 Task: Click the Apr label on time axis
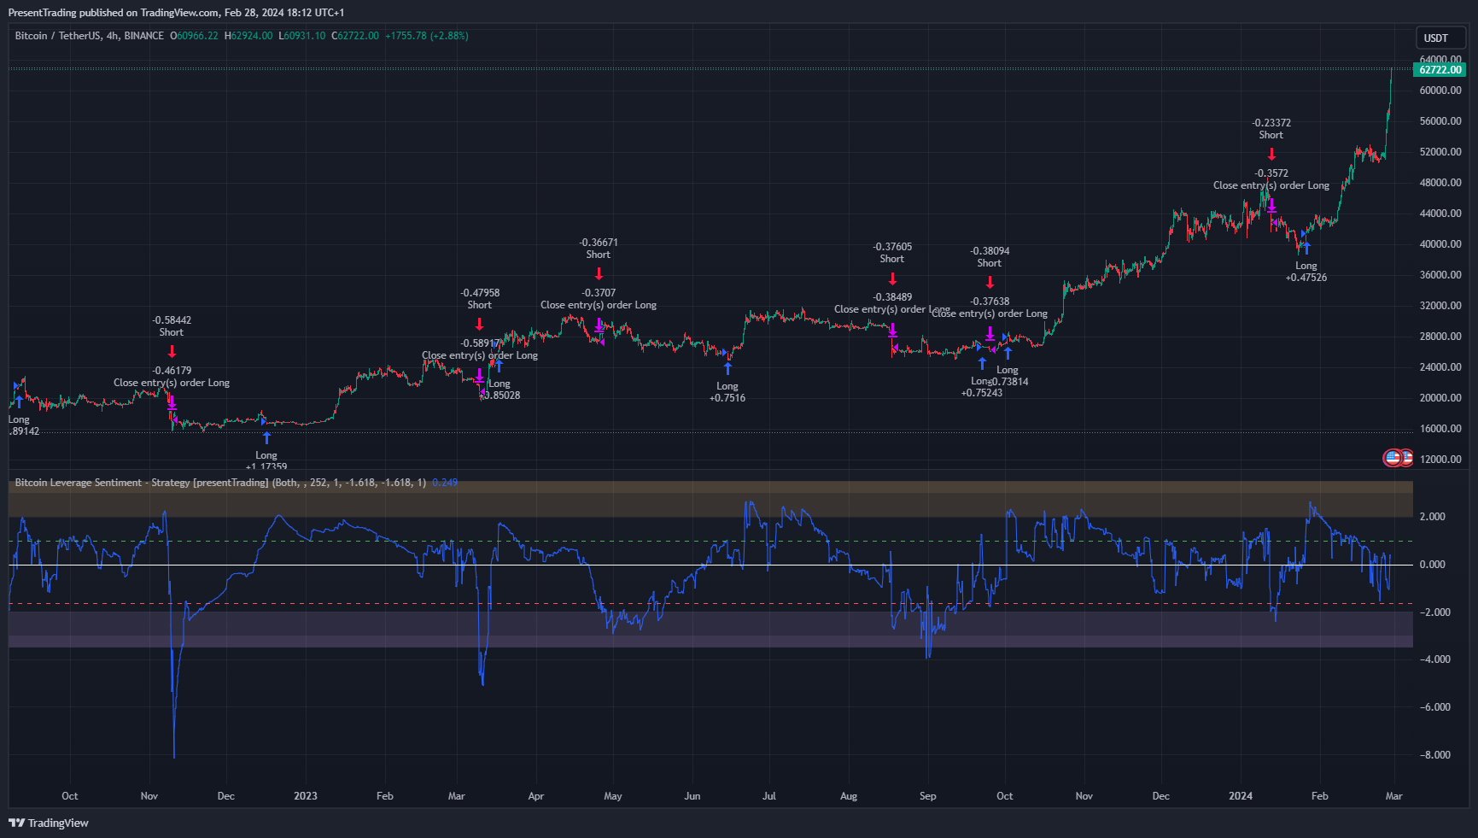click(536, 796)
